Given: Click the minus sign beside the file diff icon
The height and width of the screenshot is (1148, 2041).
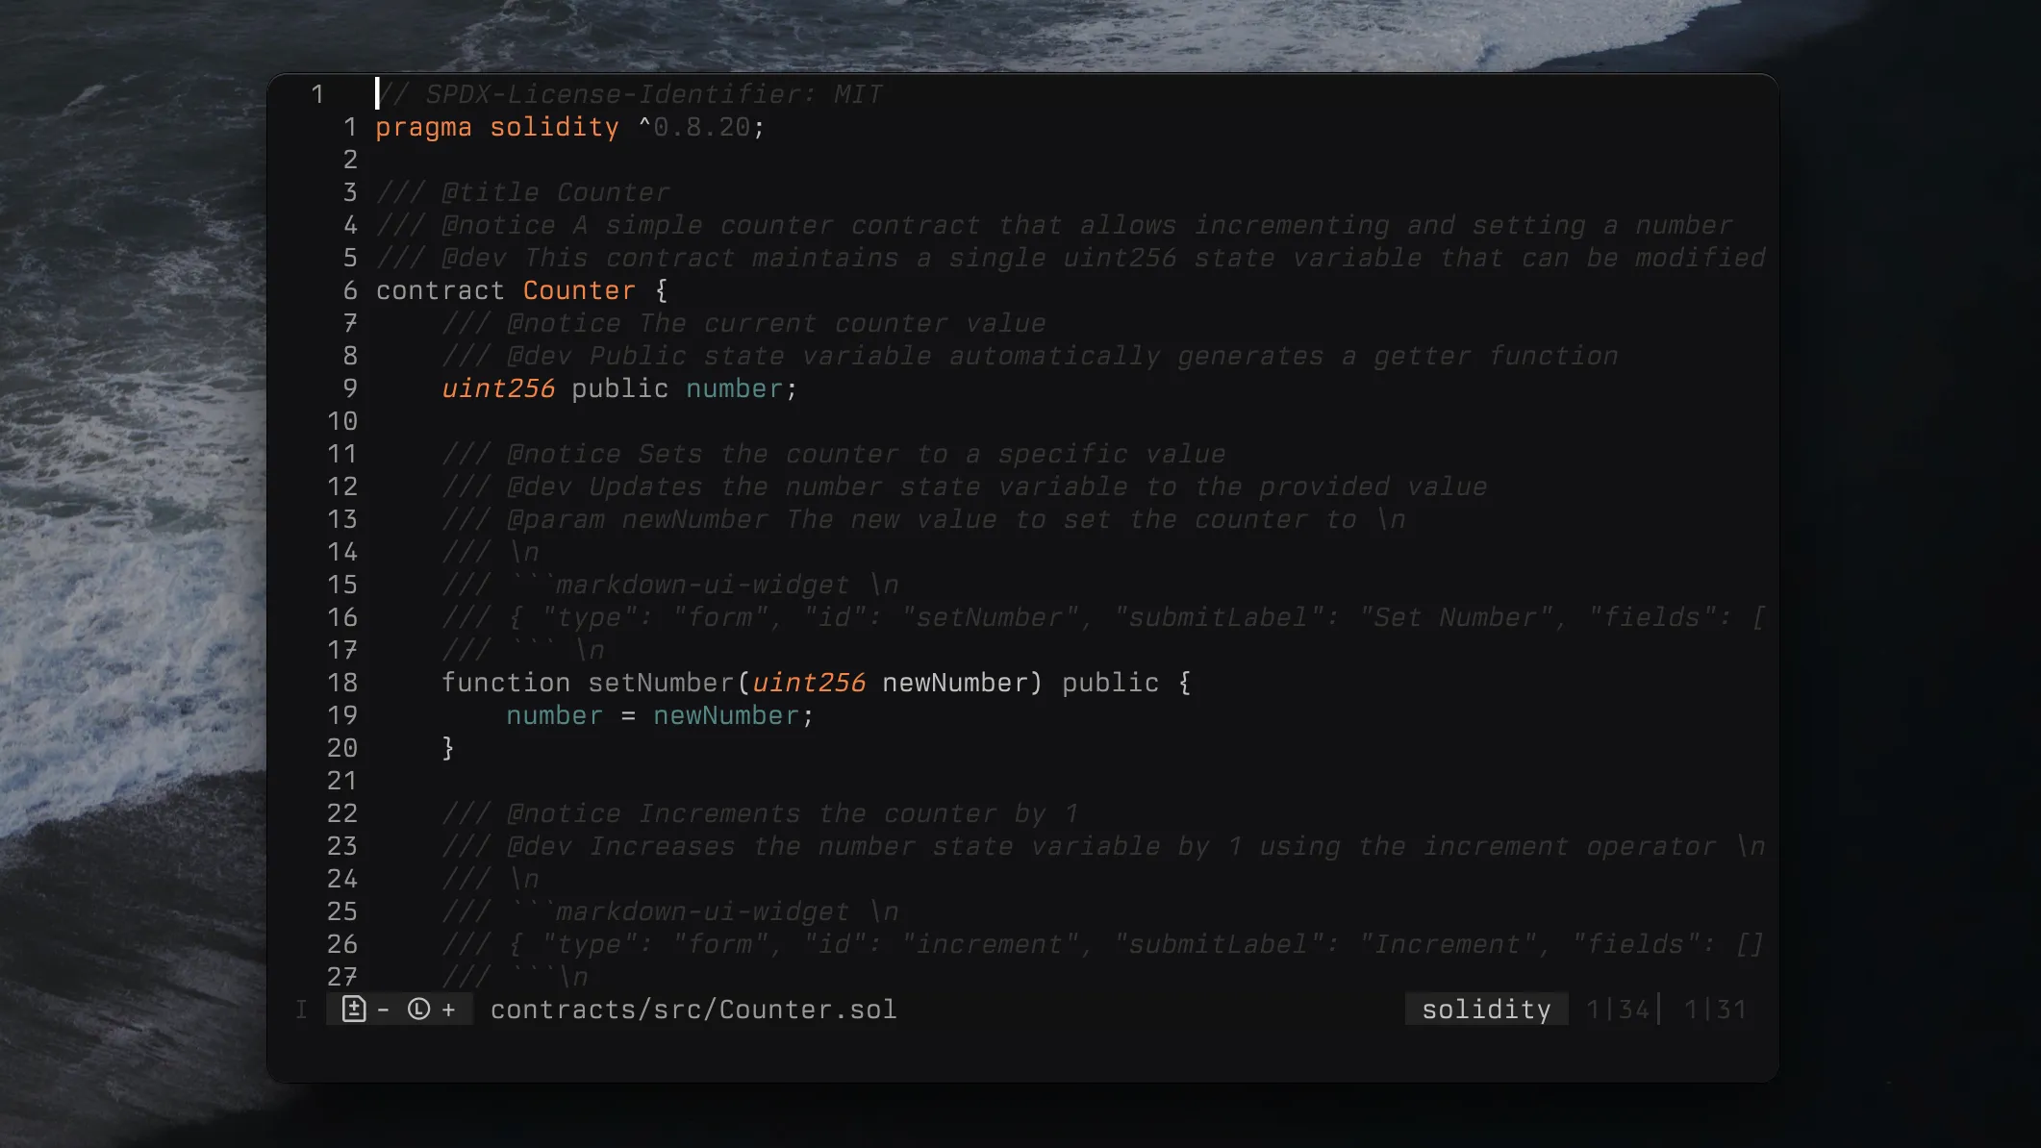Looking at the screenshot, I should [383, 1010].
